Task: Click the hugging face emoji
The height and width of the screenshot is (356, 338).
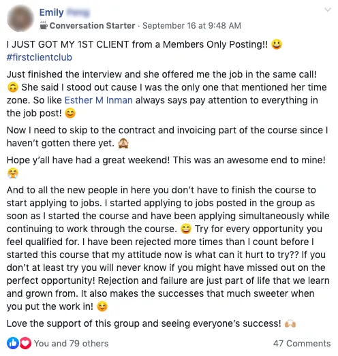Action: pyautogui.click(x=13, y=173)
